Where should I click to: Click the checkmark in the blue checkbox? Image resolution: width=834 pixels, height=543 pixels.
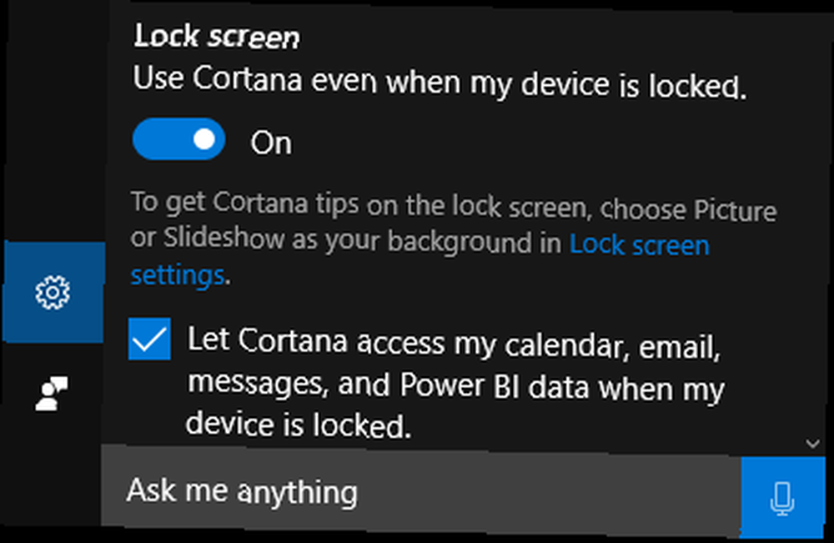pyautogui.click(x=149, y=339)
